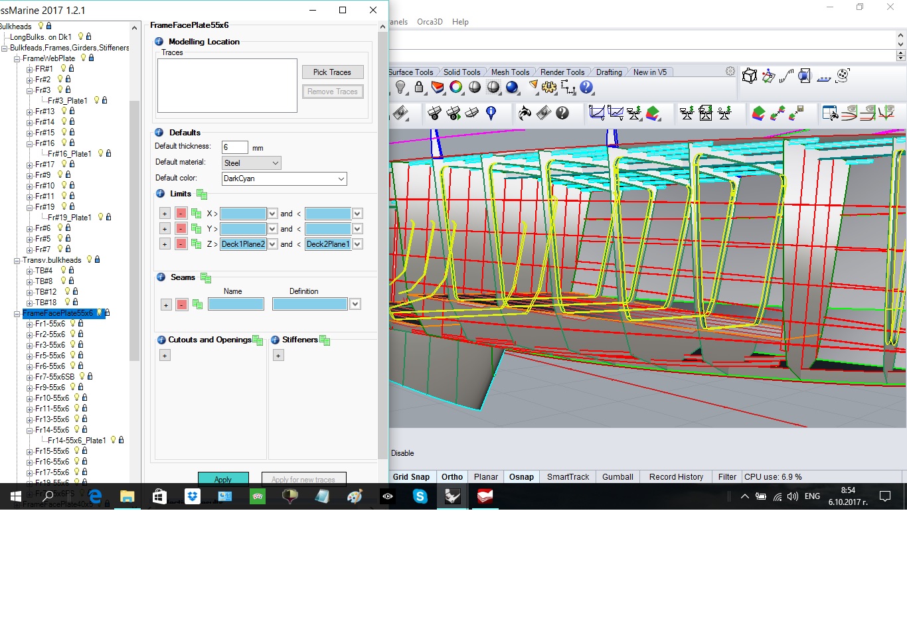
Task: Click the 3D box wireframe icon
Action: pos(750,76)
